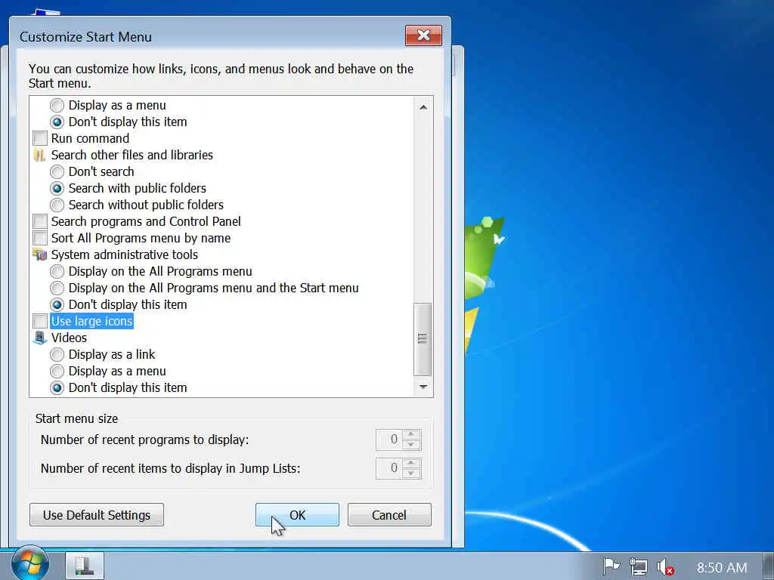The image size is (774, 580).
Task: Choose Display on the All Programs menu
Action: pos(57,271)
